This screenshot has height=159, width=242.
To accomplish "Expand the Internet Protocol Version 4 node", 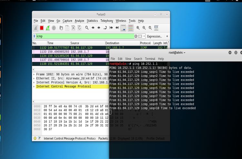I will (x=34, y=82).
